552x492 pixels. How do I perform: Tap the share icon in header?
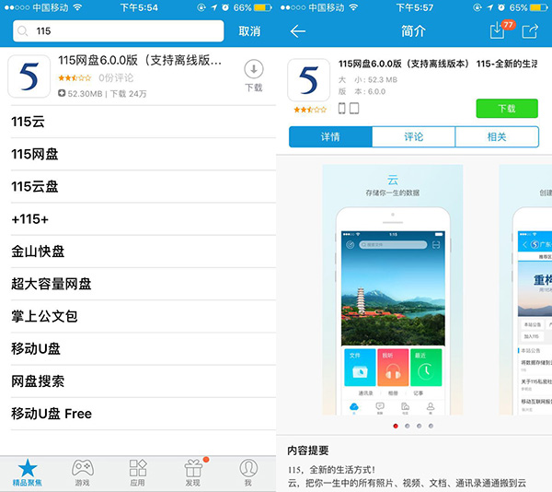[530, 31]
